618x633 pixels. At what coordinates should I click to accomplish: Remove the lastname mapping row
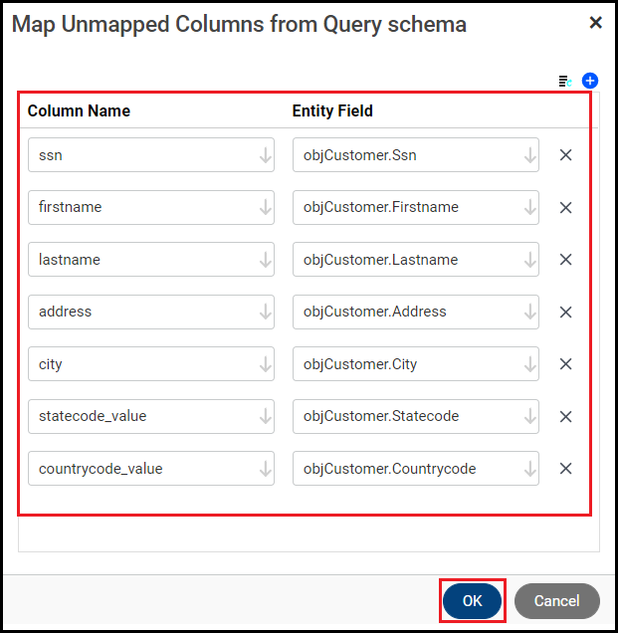[x=565, y=260]
